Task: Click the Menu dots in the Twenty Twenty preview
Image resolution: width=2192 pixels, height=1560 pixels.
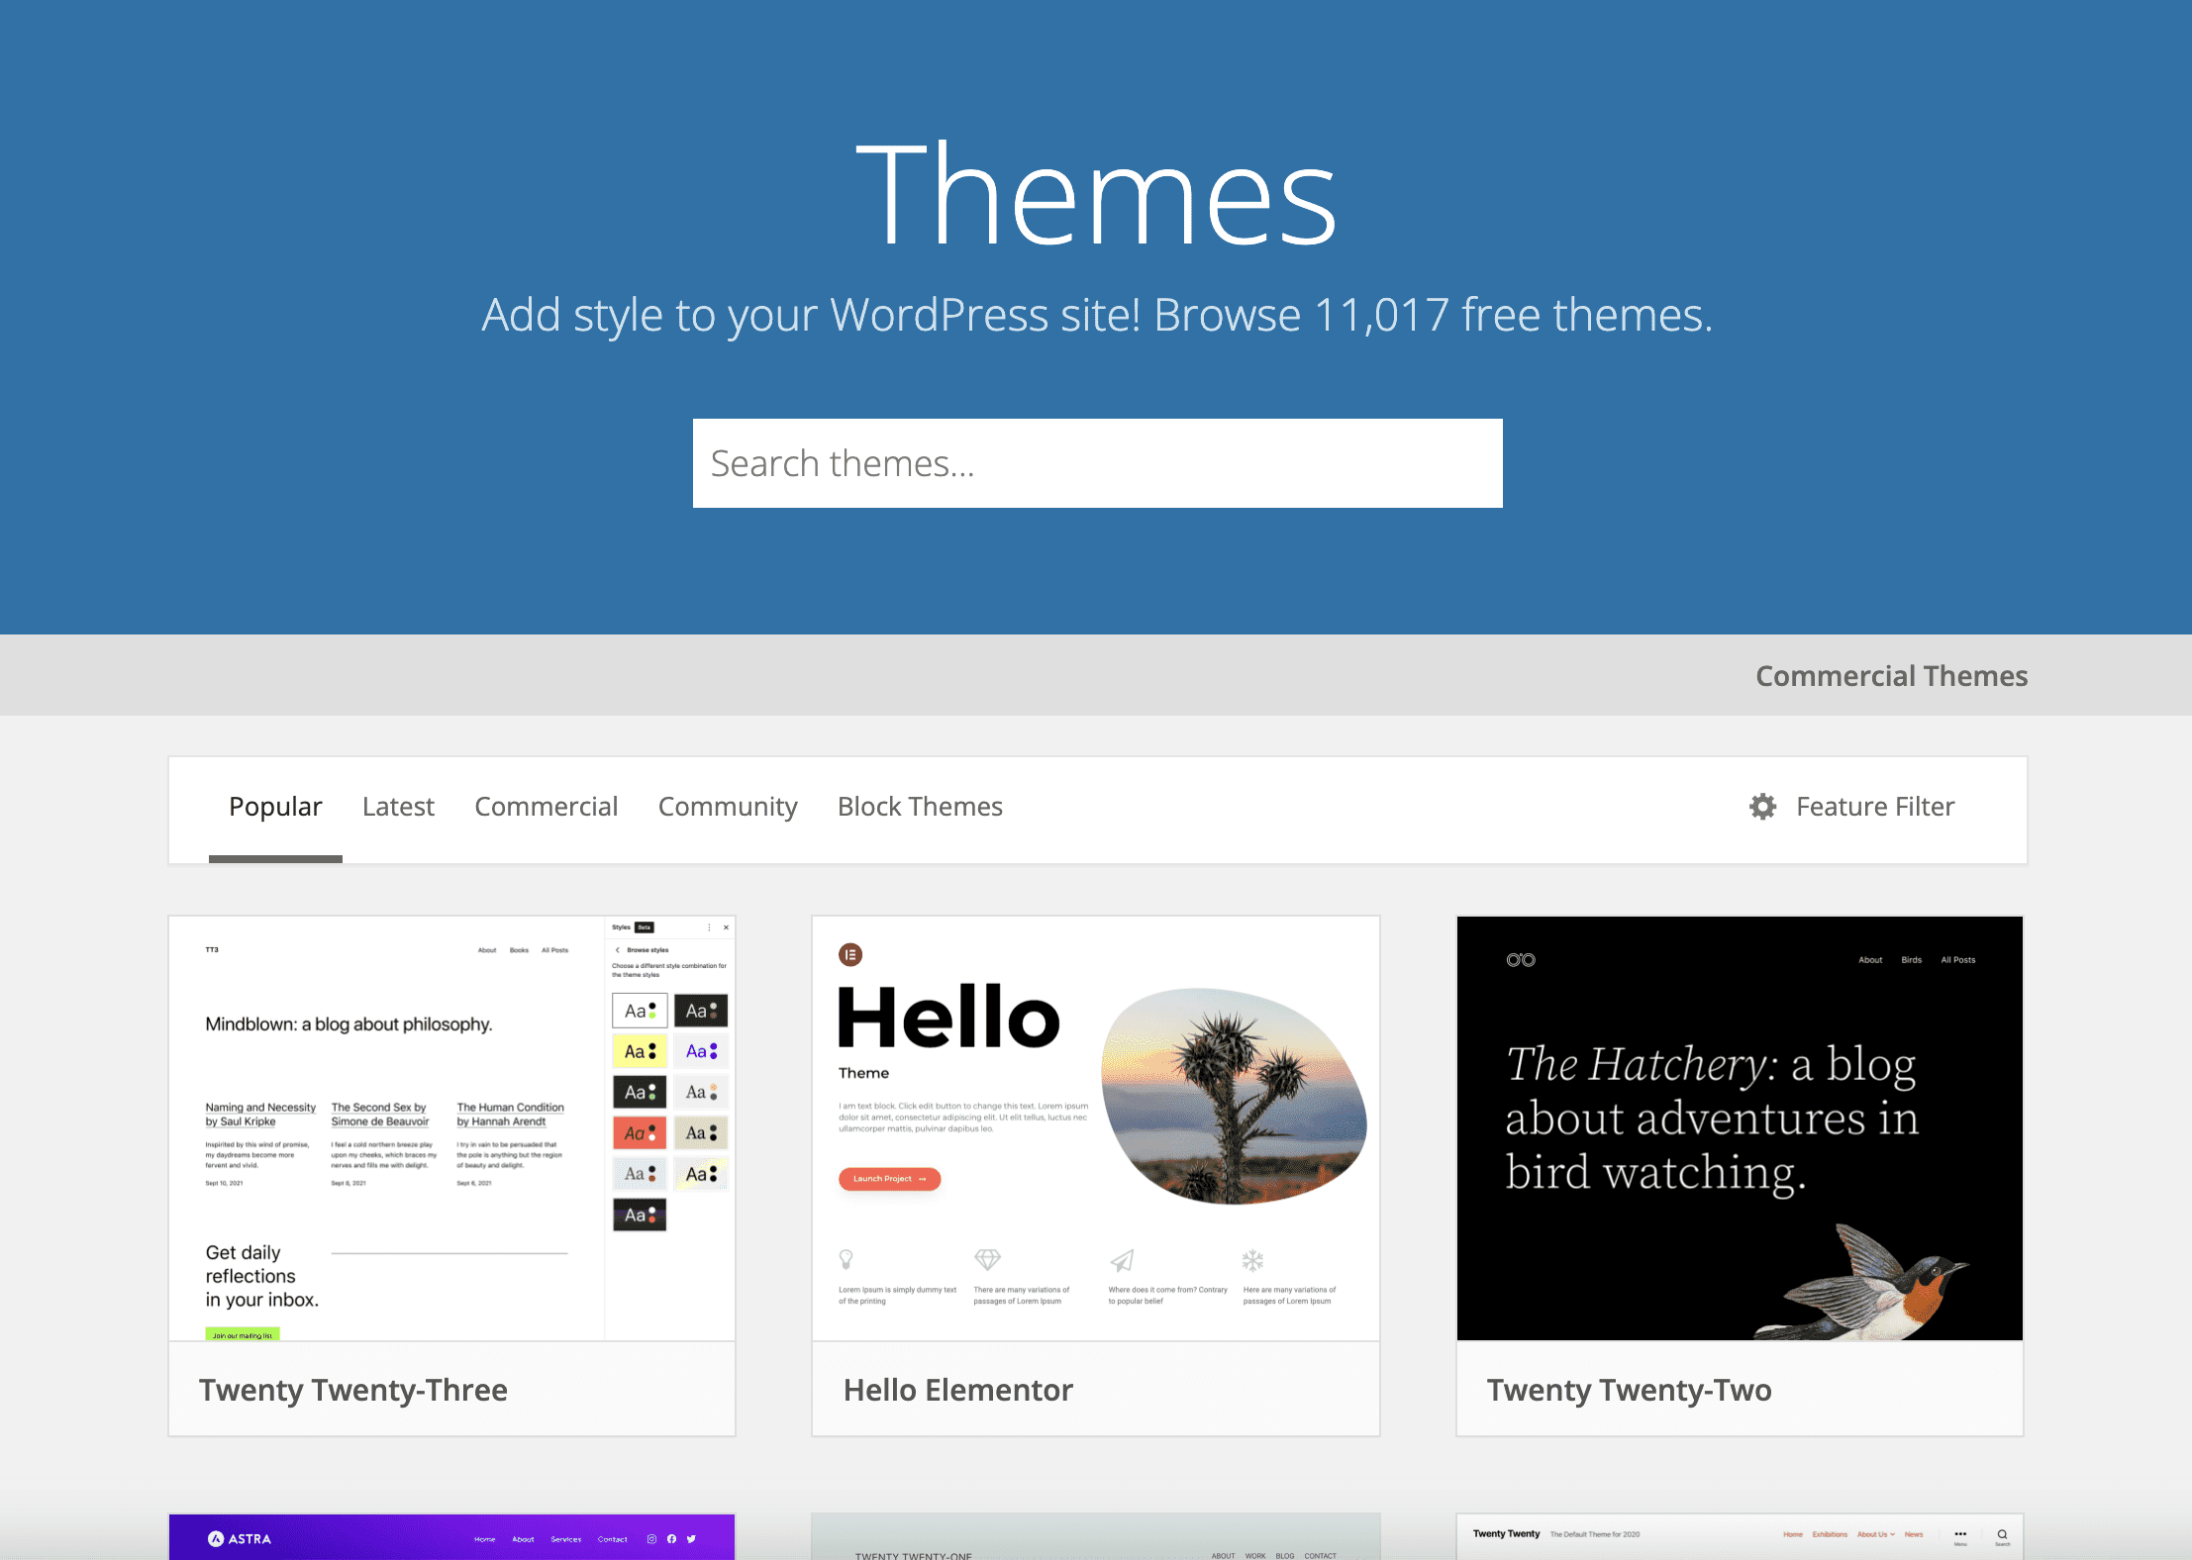Action: tap(1960, 1534)
